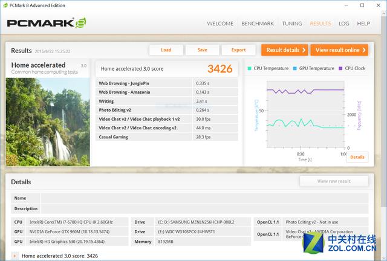The image size is (387, 261).
Task: Maximize the PCMark 8 window
Action: click(x=362, y=5)
